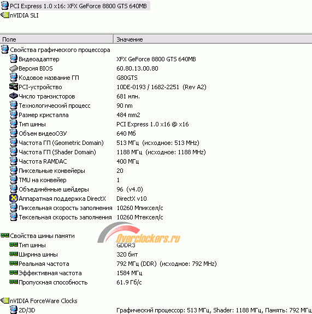This screenshot has width=312, height=314.
Task: Click the memory icon next to 'Эффективная частота'
Action: [x=14, y=272]
